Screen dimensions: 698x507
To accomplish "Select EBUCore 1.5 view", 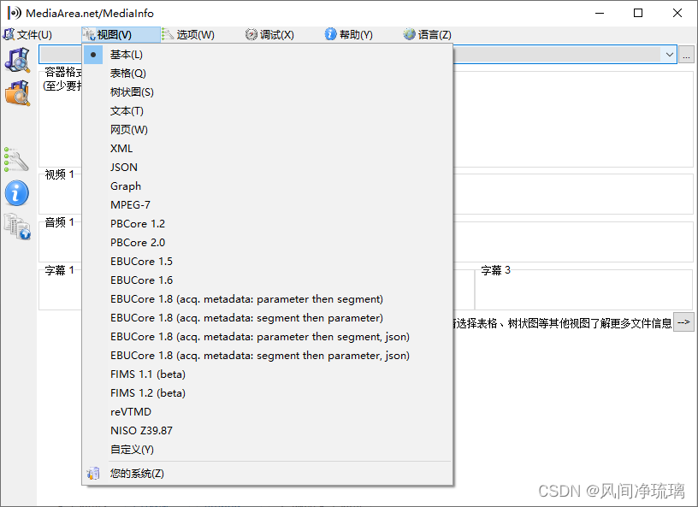I will [x=267, y=262].
